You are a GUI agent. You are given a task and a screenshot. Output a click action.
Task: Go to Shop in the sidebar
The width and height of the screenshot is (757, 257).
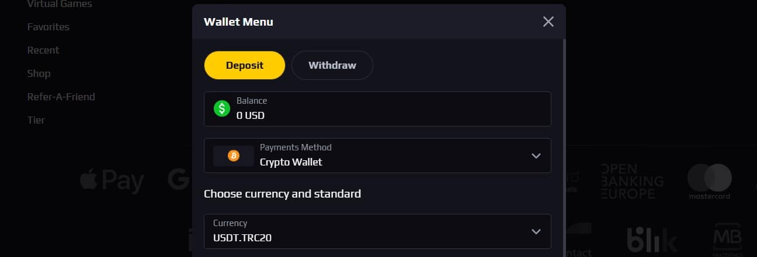click(x=39, y=73)
